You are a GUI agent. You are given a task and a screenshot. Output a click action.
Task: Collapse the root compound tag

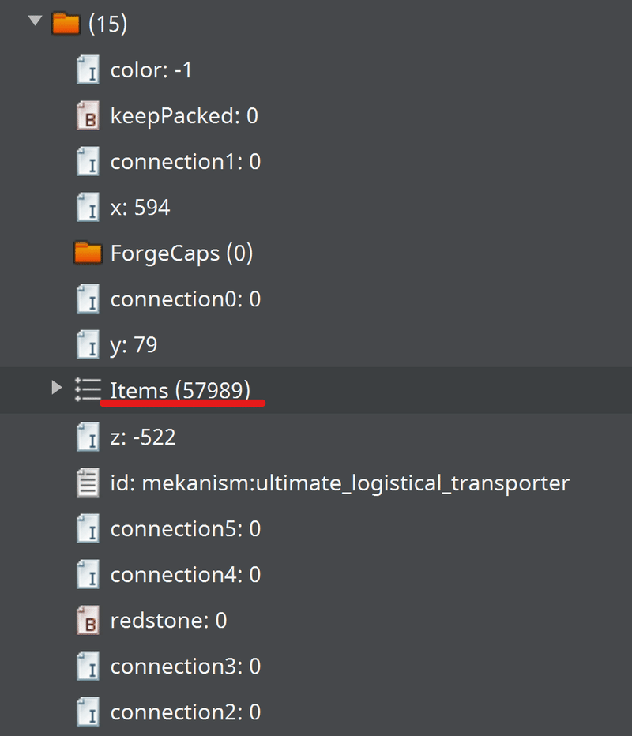tap(35, 22)
